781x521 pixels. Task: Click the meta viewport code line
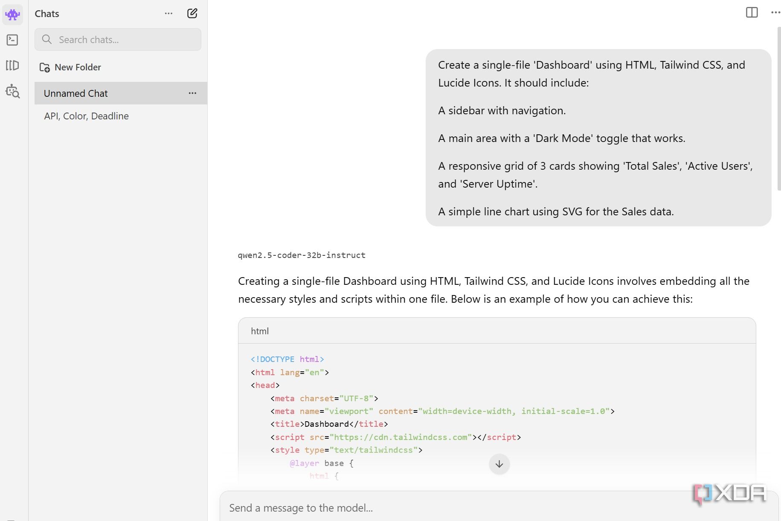(x=442, y=411)
